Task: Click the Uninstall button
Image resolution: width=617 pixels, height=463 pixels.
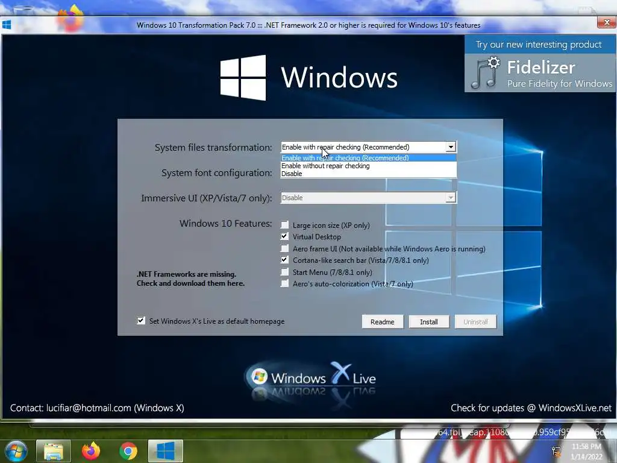Action: click(475, 322)
